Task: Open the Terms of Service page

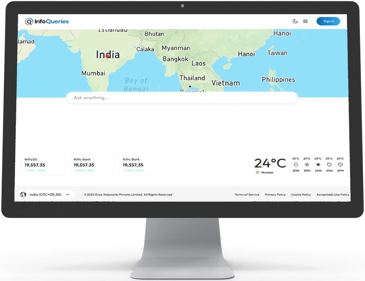Action: coord(247,195)
